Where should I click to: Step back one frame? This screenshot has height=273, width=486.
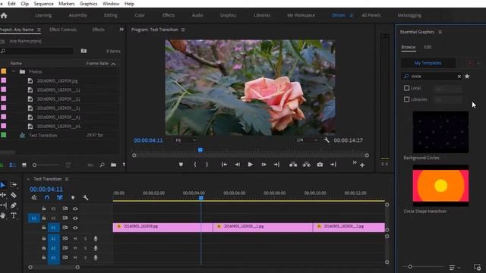[x=237, y=165]
